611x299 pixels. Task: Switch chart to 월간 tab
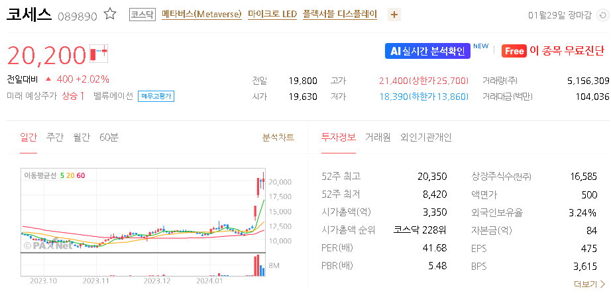coord(82,137)
